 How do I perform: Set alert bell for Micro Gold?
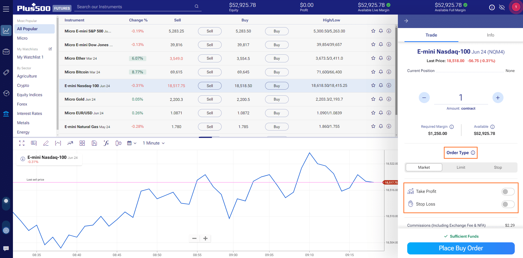[381, 99]
